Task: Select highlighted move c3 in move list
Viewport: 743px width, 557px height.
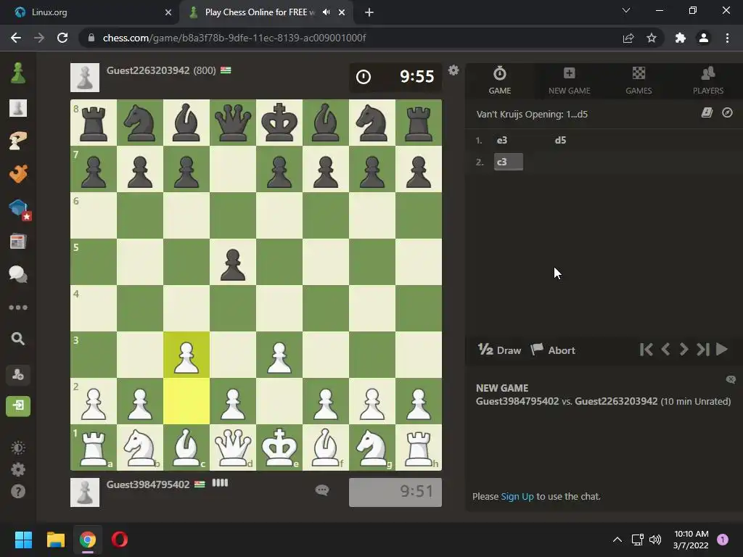Action: [509, 162]
